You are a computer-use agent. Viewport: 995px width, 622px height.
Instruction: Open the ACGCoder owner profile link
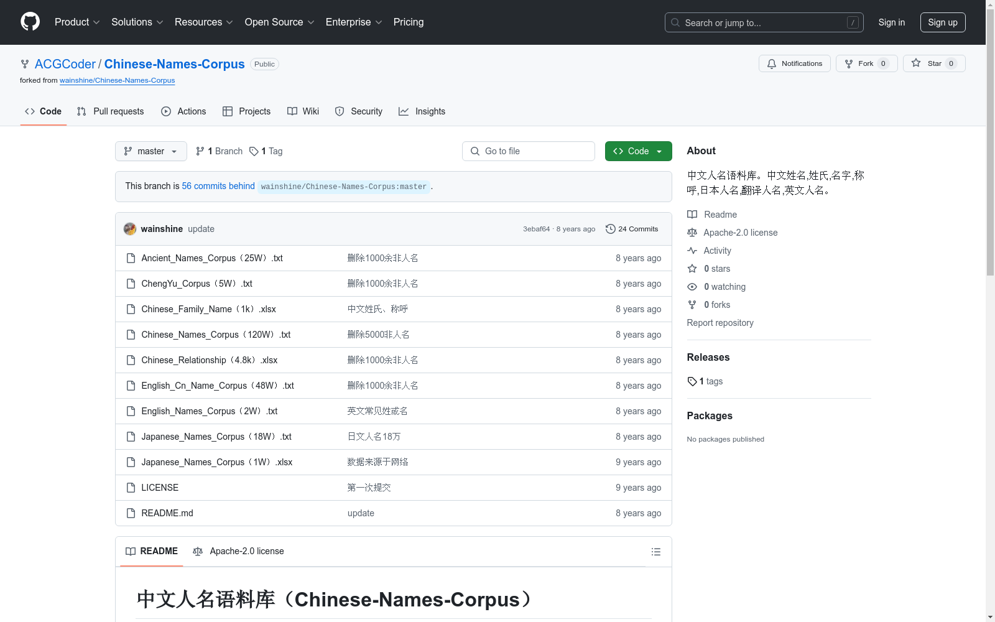[65, 64]
